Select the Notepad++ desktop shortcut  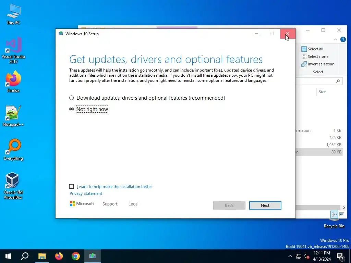point(13,116)
